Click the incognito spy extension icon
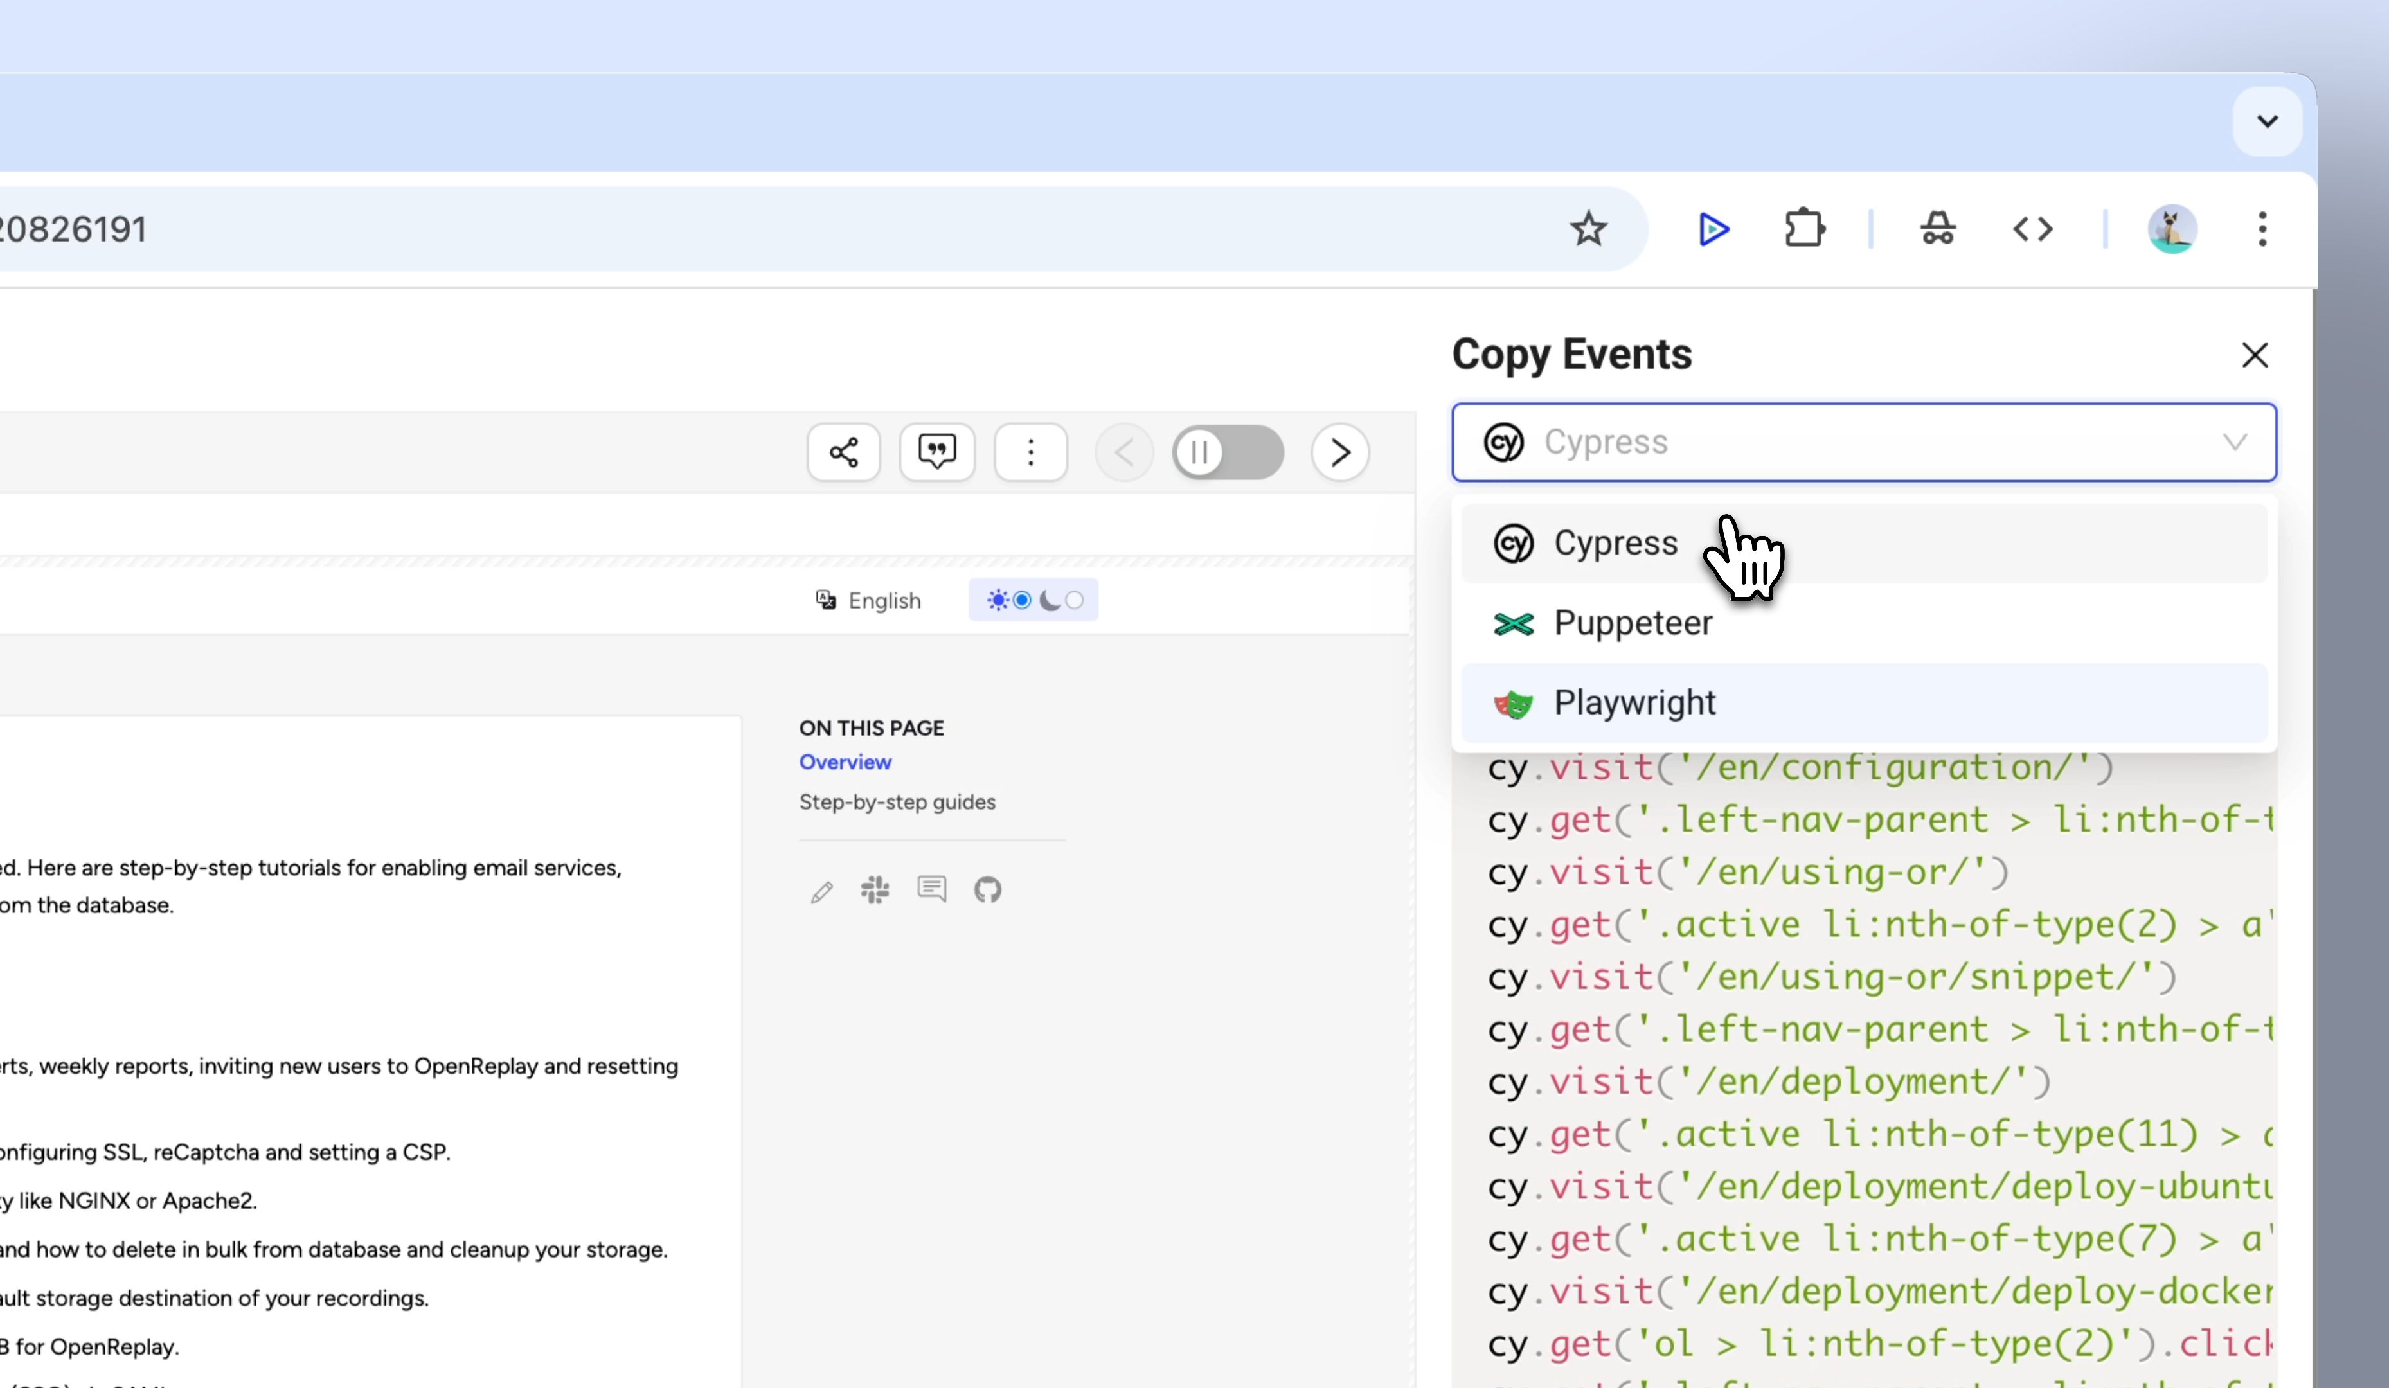 click(1938, 229)
